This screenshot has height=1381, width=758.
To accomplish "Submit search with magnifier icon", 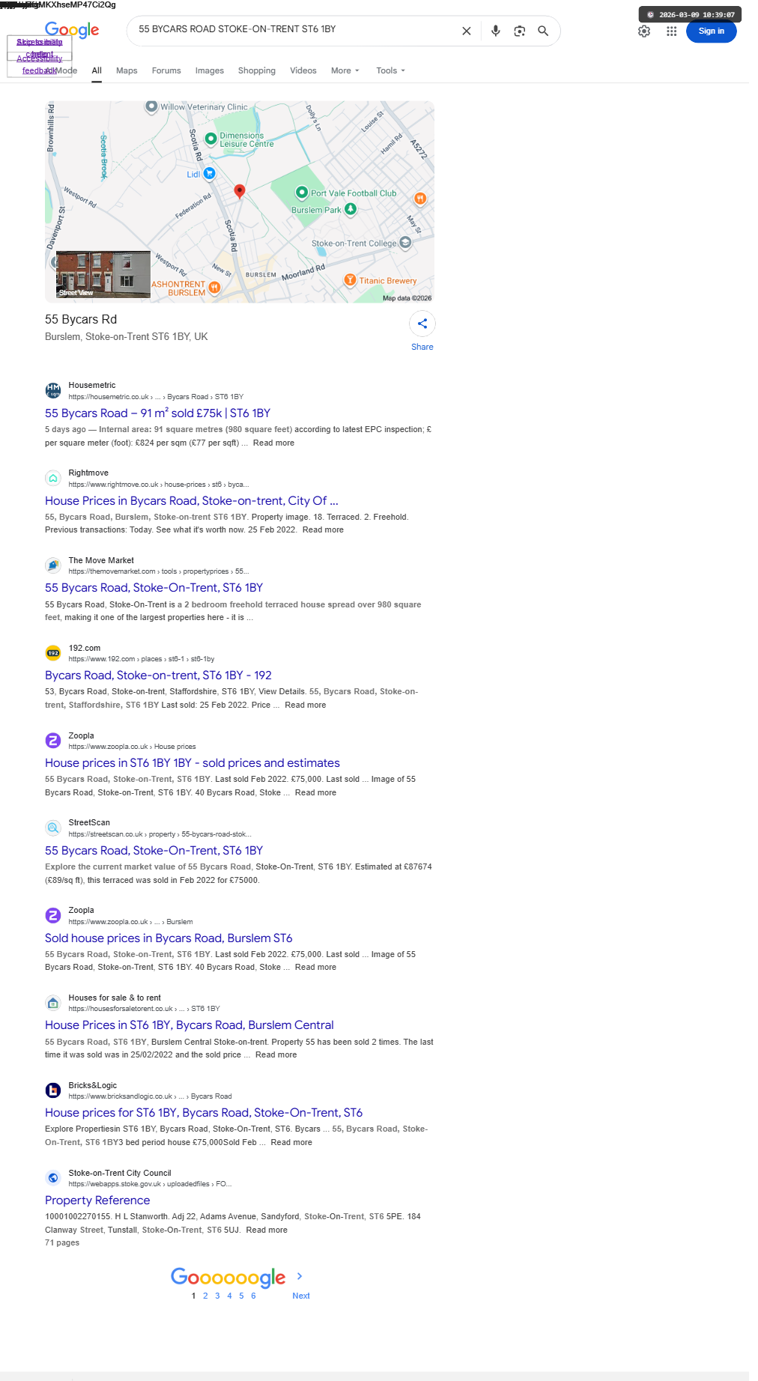I will coord(543,31).
